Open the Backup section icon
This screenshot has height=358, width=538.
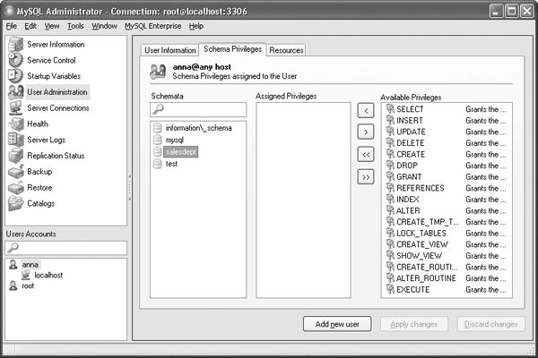pyautogui.click(x=15, y=171)
